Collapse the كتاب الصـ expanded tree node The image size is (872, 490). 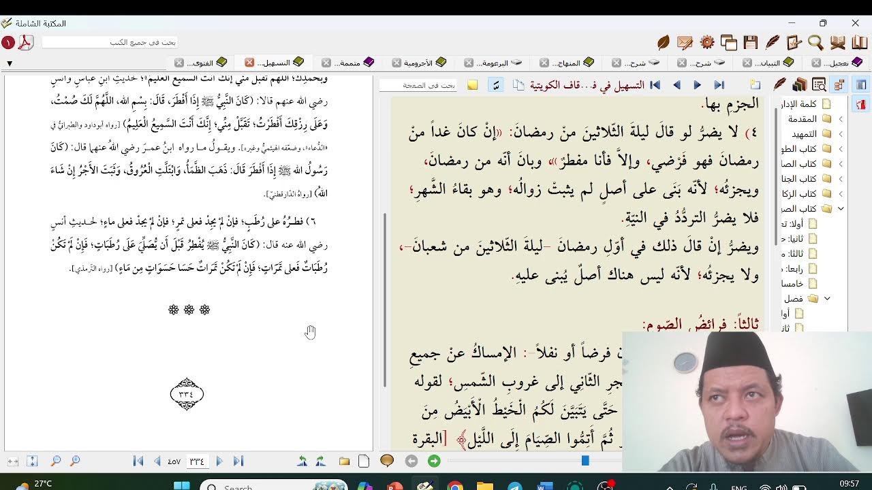841,209
